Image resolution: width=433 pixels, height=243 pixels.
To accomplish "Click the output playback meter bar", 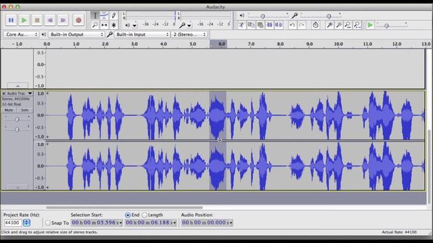I will [151, 16].
